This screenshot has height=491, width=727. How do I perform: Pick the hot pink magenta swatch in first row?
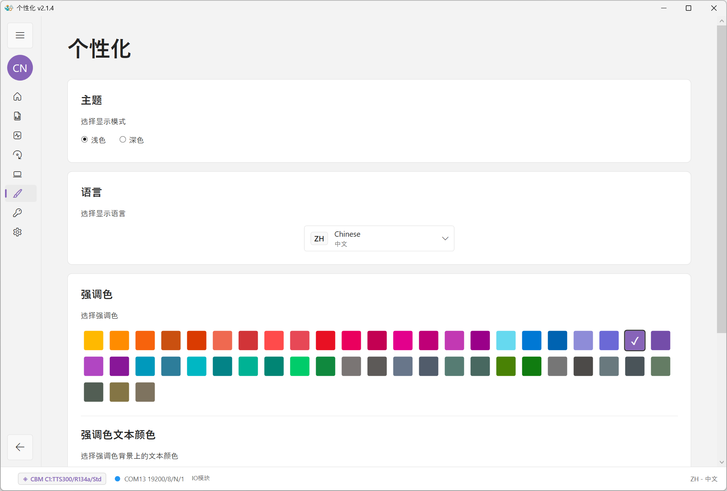(x=403, y=340)
